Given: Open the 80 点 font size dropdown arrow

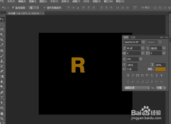Looking at the screenshot, I should [143, 48].
